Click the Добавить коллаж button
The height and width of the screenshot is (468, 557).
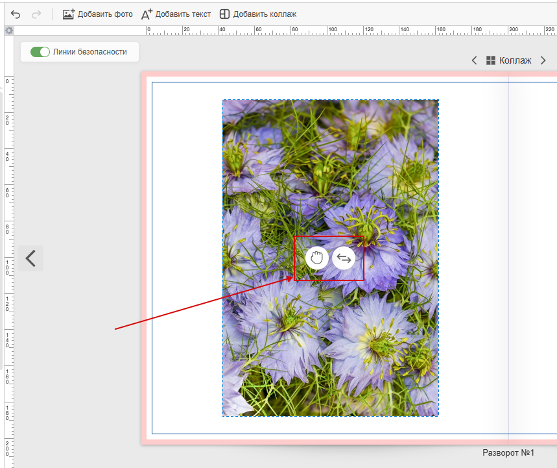258,14
